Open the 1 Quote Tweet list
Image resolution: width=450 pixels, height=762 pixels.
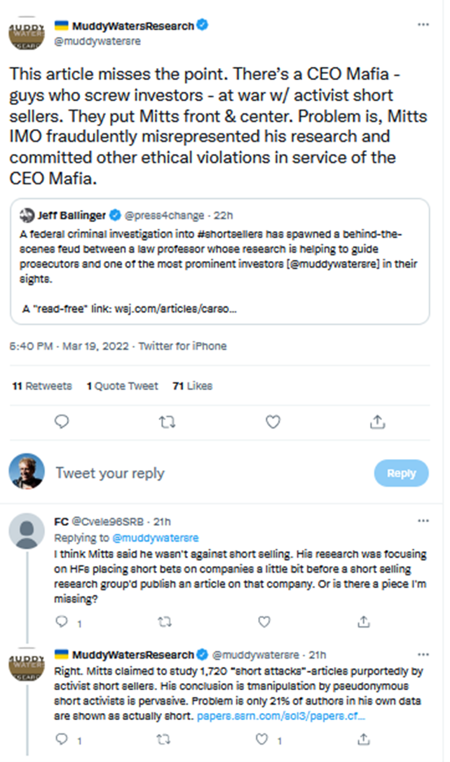pyautogui.click(x=123, y=386)
